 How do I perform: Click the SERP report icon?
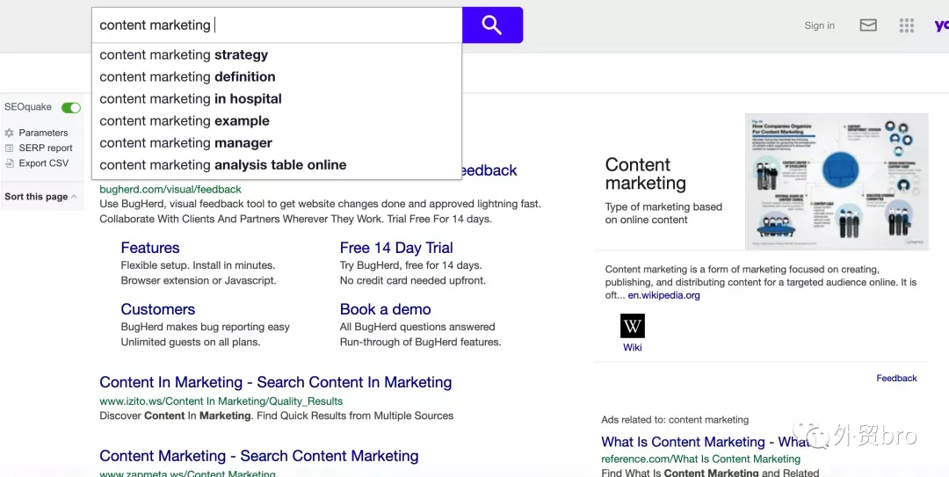coord(9,148)
